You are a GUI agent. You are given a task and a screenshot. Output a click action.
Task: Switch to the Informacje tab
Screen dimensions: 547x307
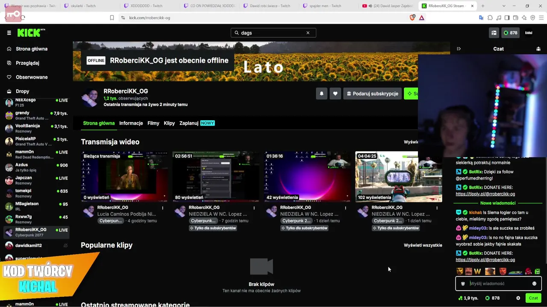[x=131, y=123]
